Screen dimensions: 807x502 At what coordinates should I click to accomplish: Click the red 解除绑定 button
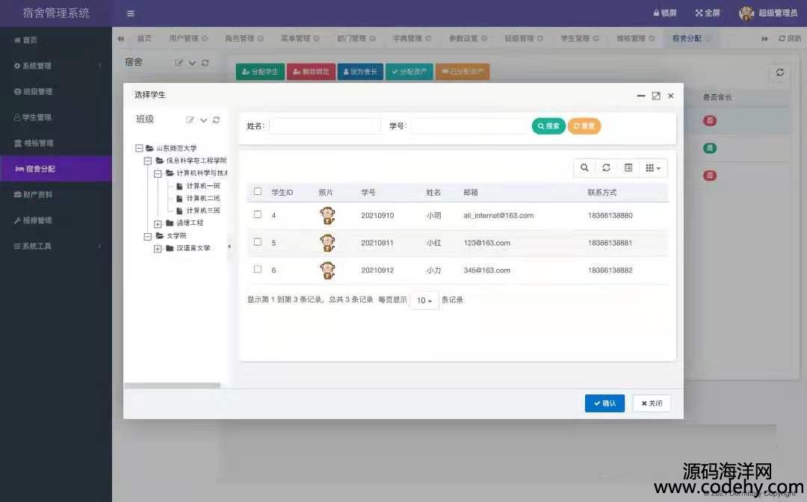[311, 72]
